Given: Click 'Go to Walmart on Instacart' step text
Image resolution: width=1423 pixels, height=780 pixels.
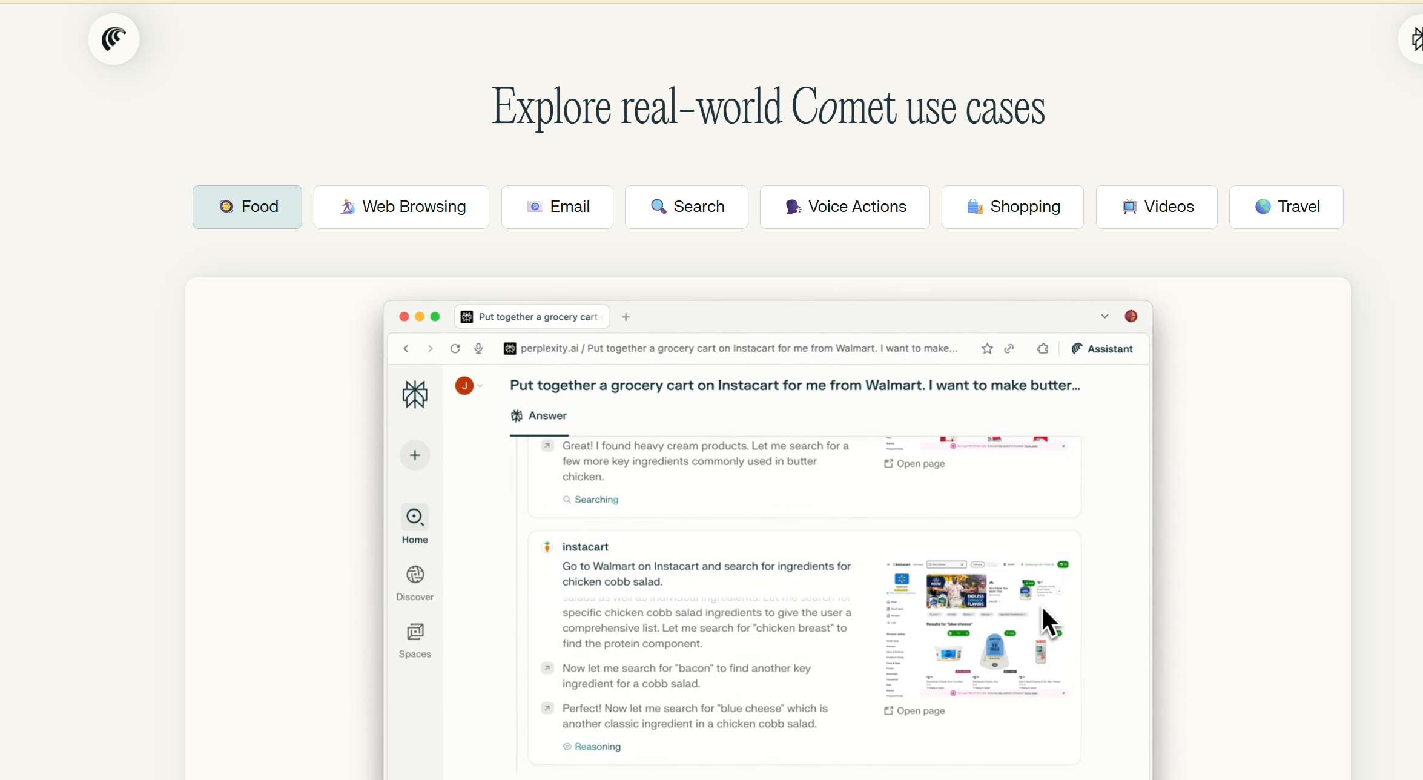Looking at the screenshot, I should tap(706, 574).
